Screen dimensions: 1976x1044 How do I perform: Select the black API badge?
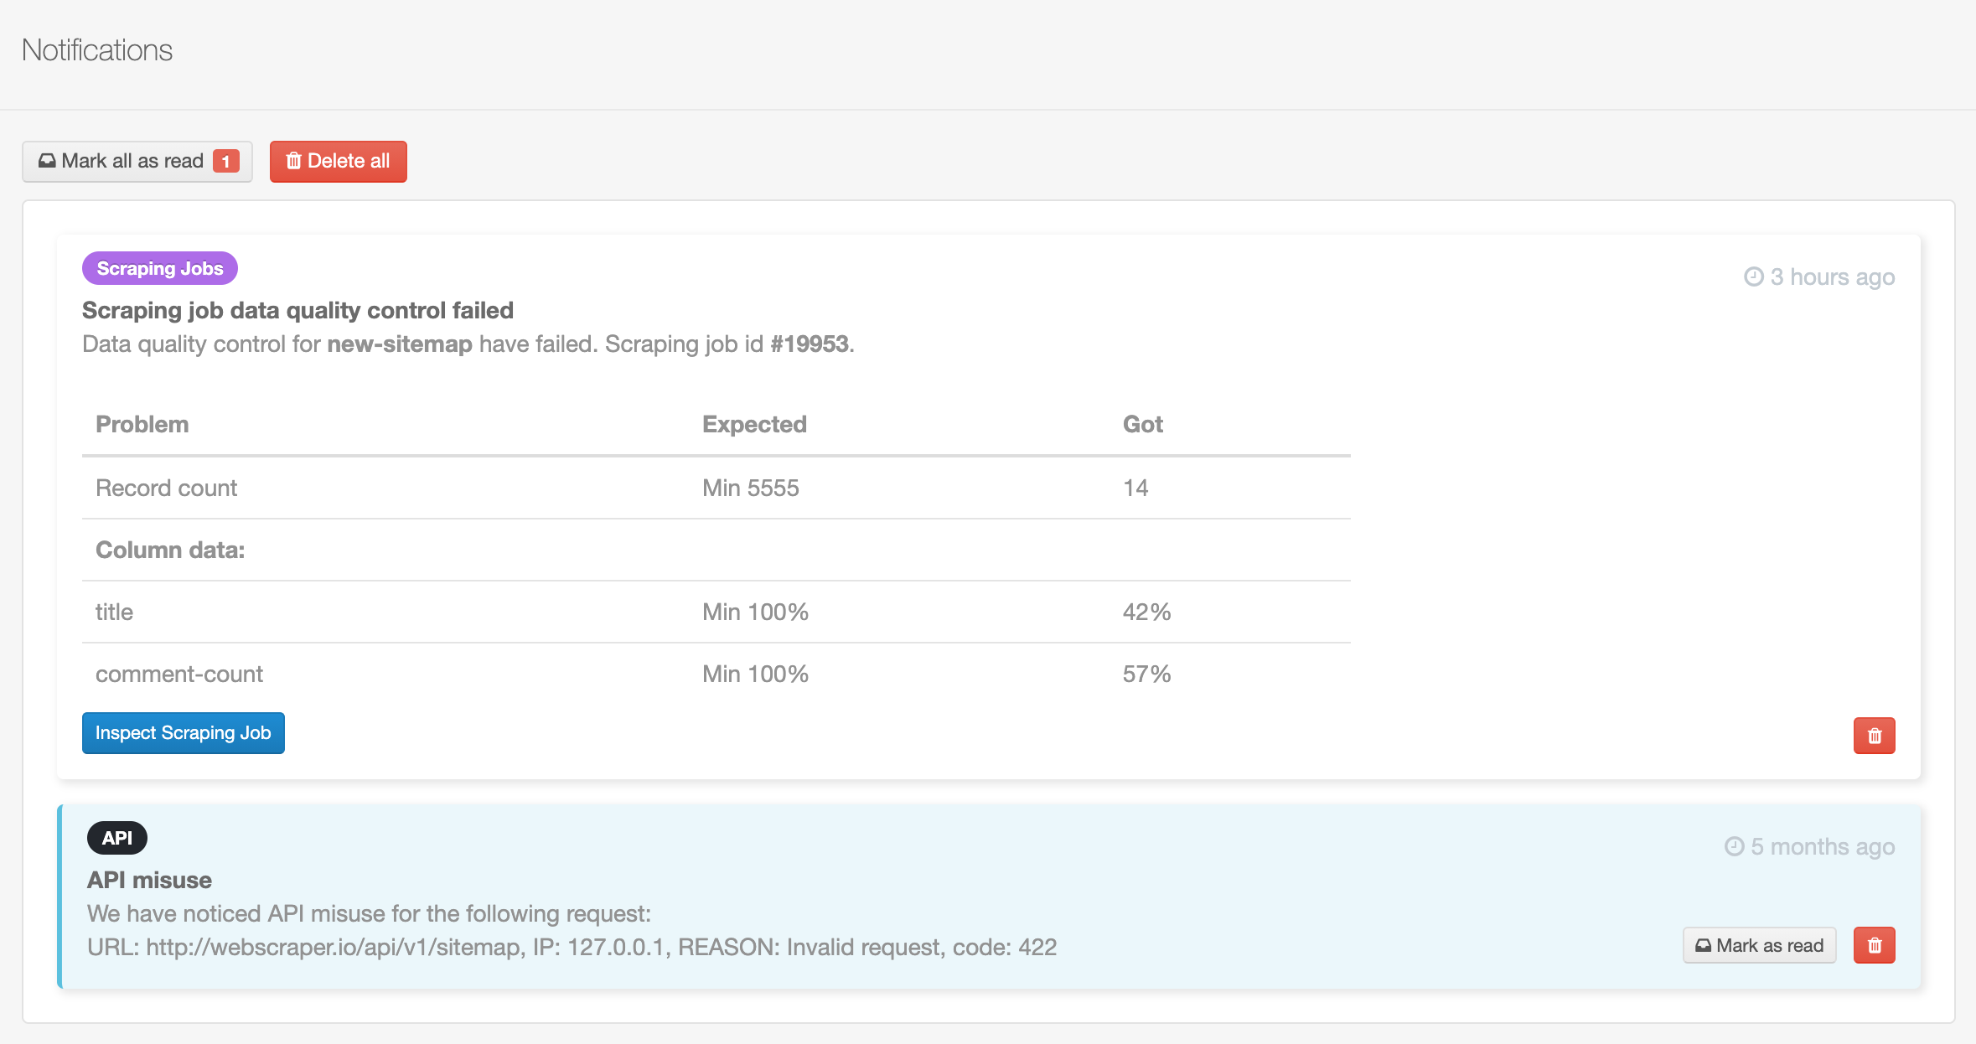coord(116,837)
